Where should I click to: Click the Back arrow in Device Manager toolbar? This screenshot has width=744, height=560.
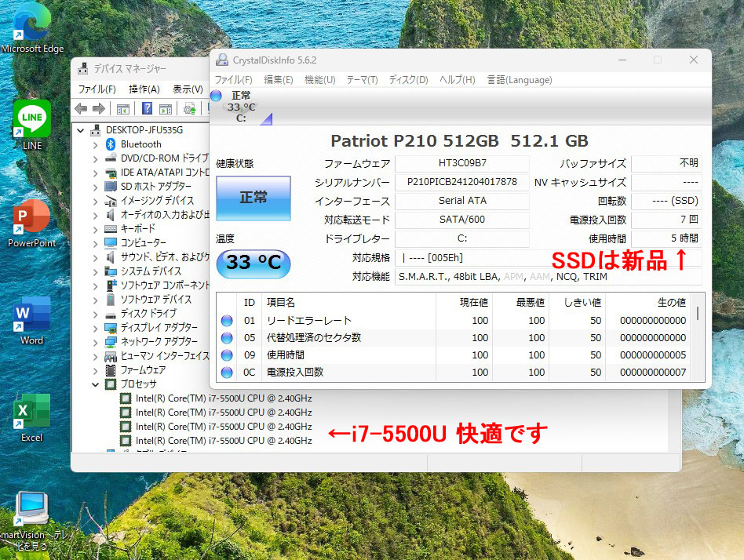(81, 108)
